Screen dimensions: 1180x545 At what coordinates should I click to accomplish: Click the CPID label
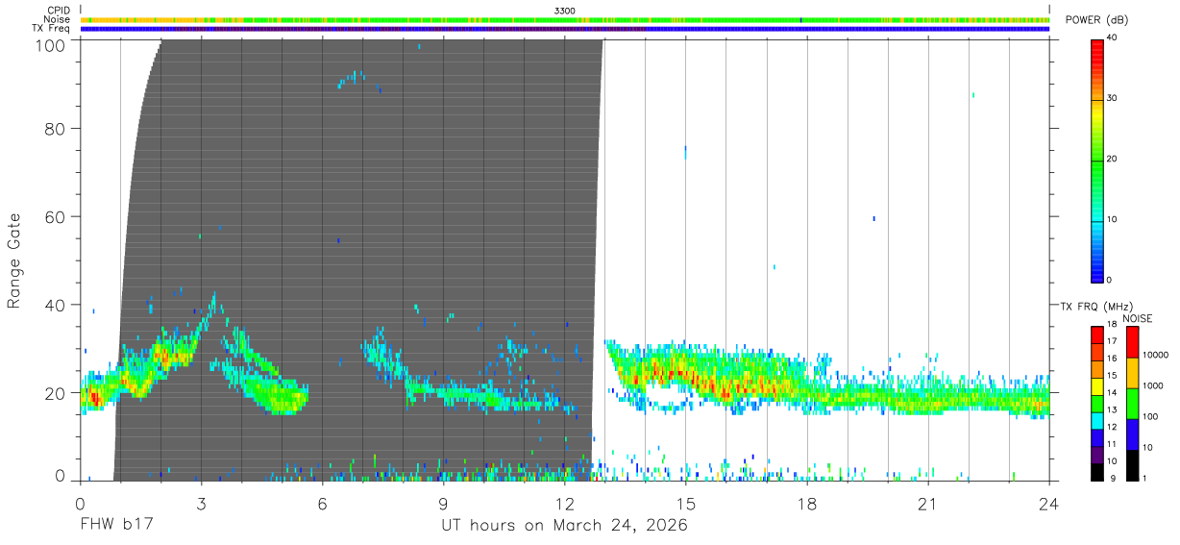(x=60, y=11)
